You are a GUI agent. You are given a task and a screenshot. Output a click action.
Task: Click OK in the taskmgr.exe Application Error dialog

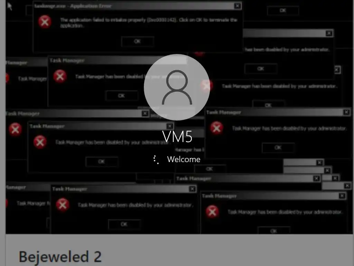pyautogui.click(x=138, y=42)
